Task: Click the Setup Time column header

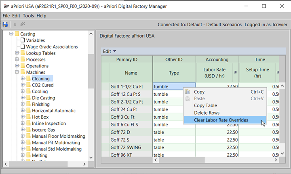Action: click(x=257, y=73)
